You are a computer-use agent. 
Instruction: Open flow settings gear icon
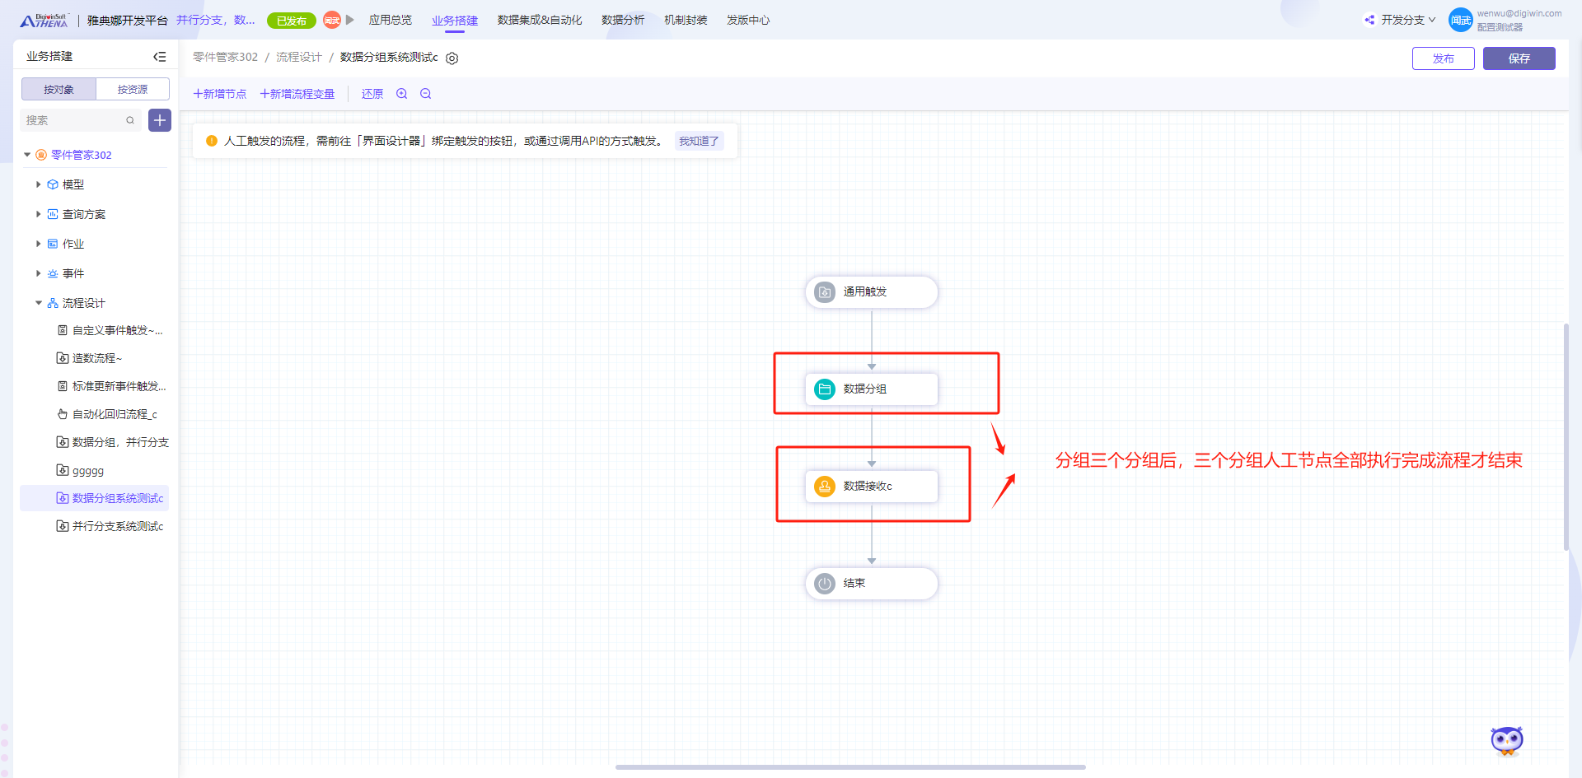452,58
